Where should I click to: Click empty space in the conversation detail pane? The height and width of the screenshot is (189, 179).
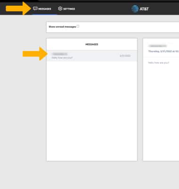tap(161, 110)
